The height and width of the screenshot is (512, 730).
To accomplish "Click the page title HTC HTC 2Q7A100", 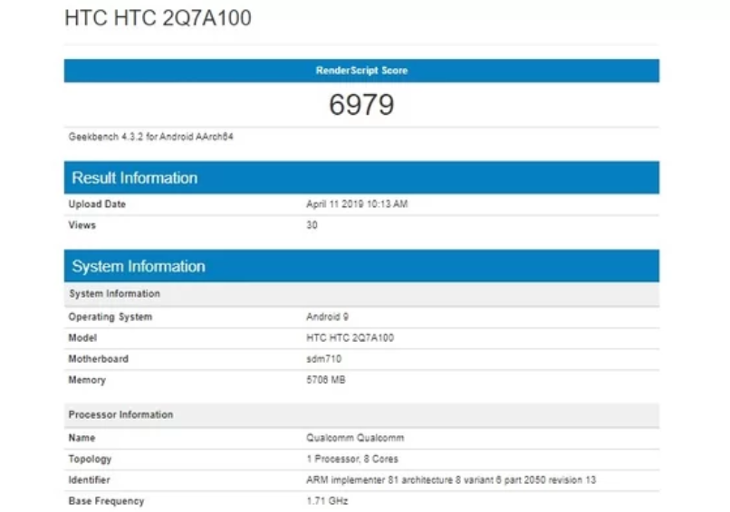I will 158,18.
